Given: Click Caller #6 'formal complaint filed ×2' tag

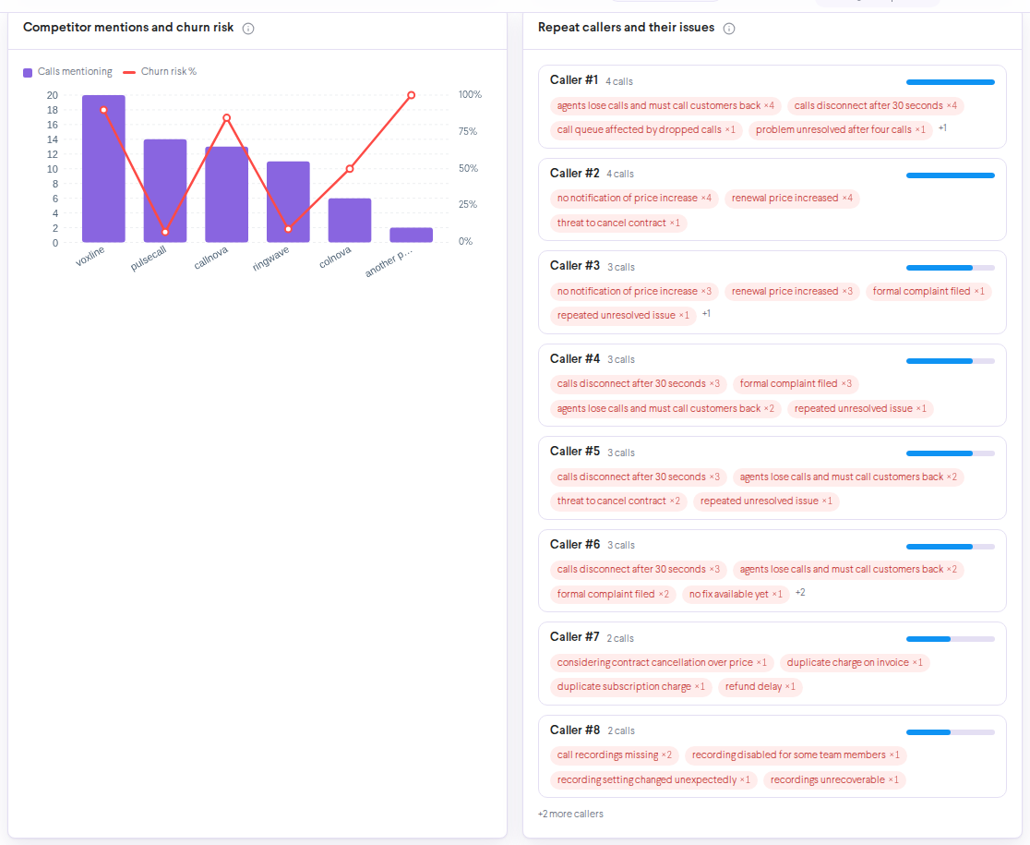Looking at the screenshot, I should pyautogui.click(x=613, y=595).
